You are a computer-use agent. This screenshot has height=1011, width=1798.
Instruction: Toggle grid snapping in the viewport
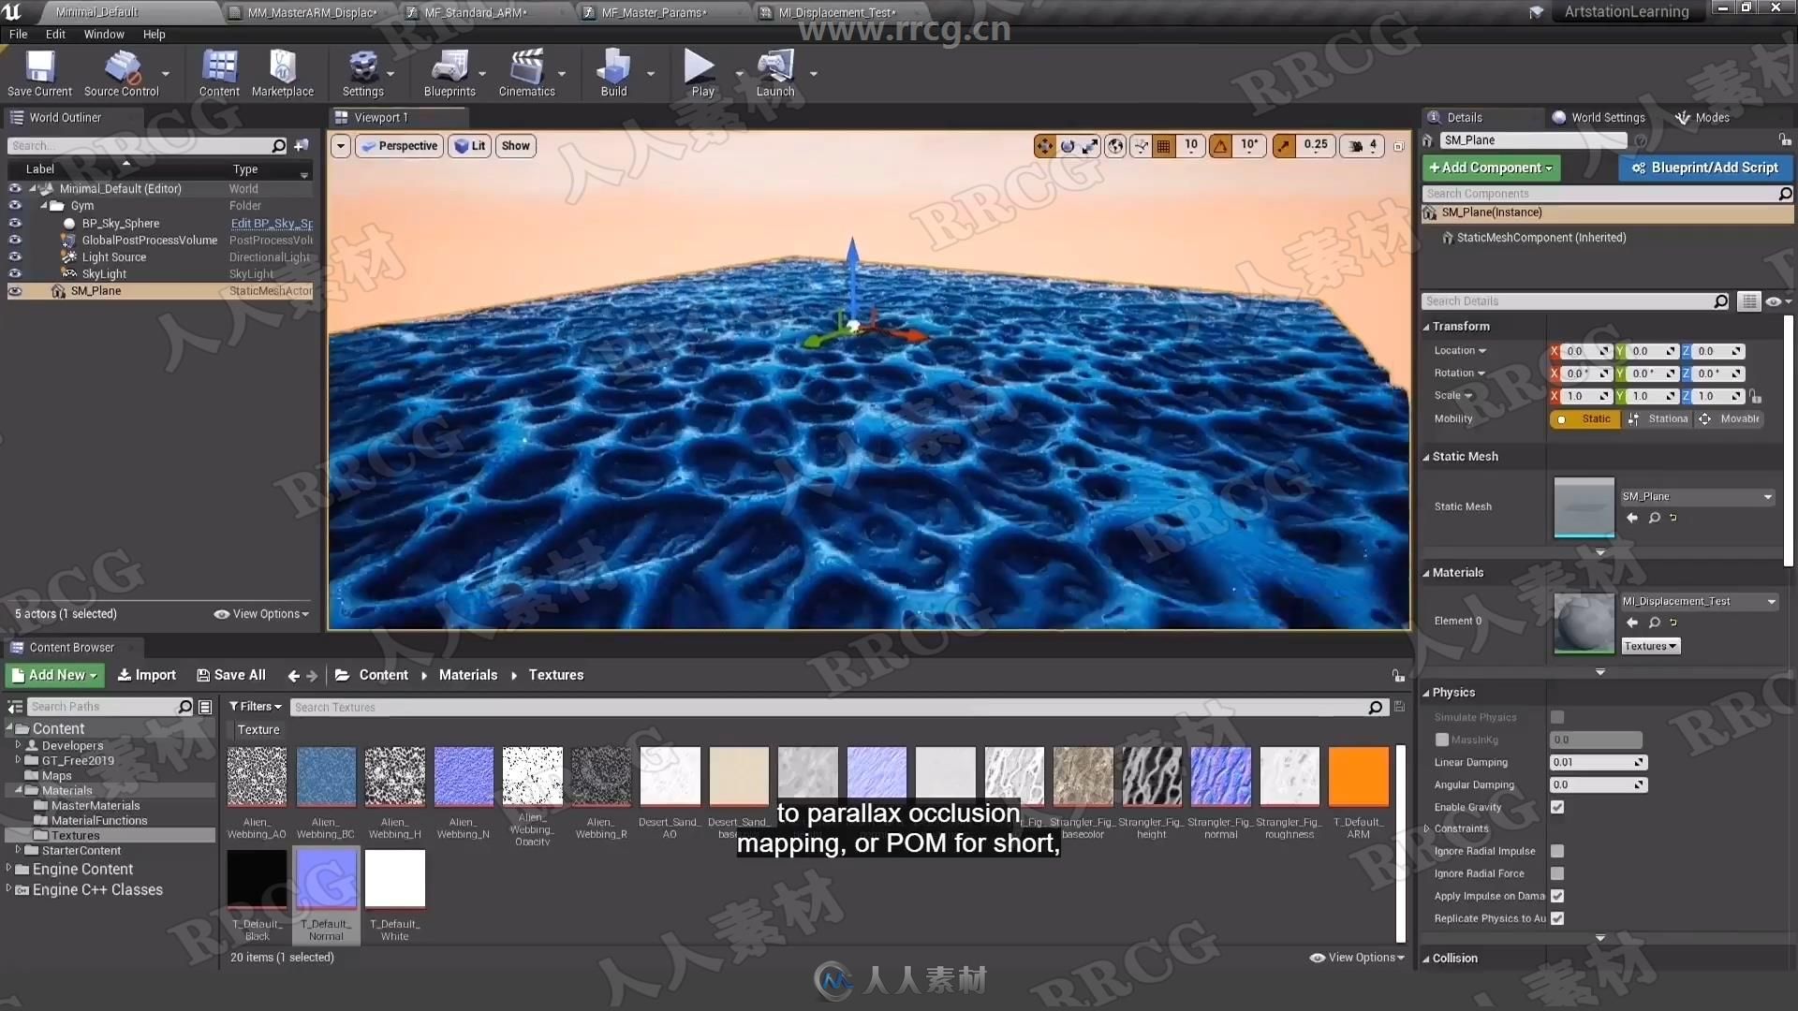point(1164,146)
